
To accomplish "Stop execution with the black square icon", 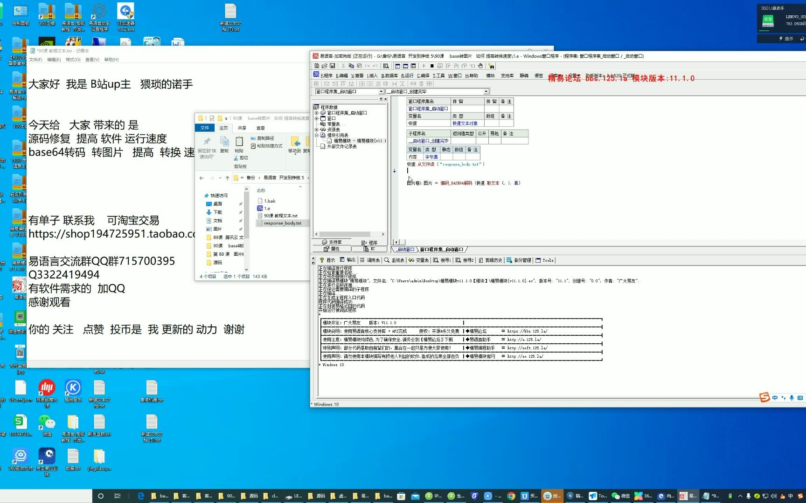I will coord(432,66).
